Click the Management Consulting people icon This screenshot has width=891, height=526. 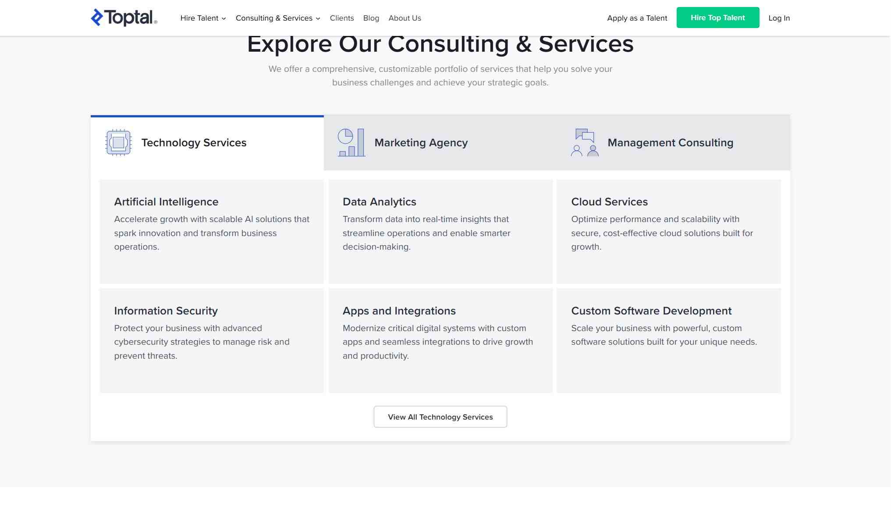coord(585,142)
